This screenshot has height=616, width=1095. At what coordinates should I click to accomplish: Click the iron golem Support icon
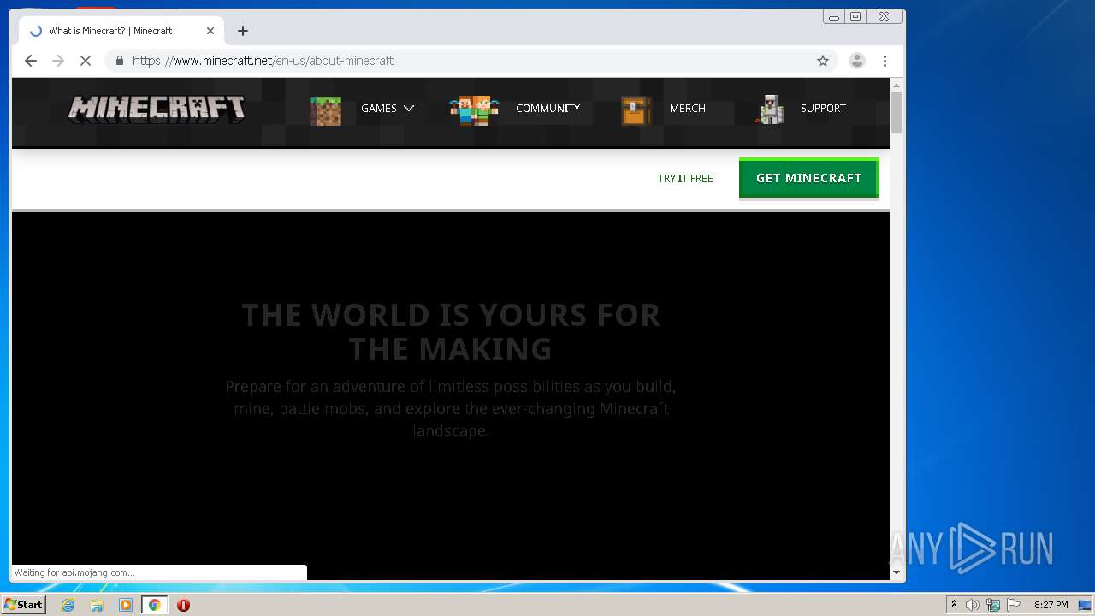point(771,110)
